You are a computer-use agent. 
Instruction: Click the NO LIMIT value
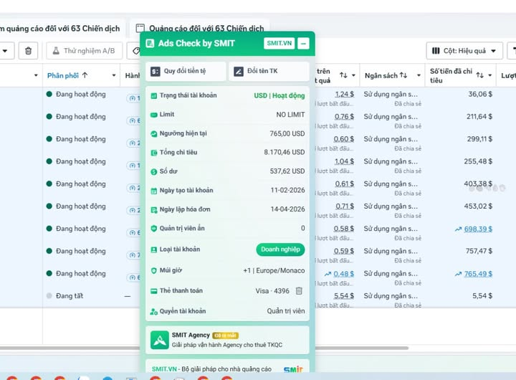click(290, 115)
